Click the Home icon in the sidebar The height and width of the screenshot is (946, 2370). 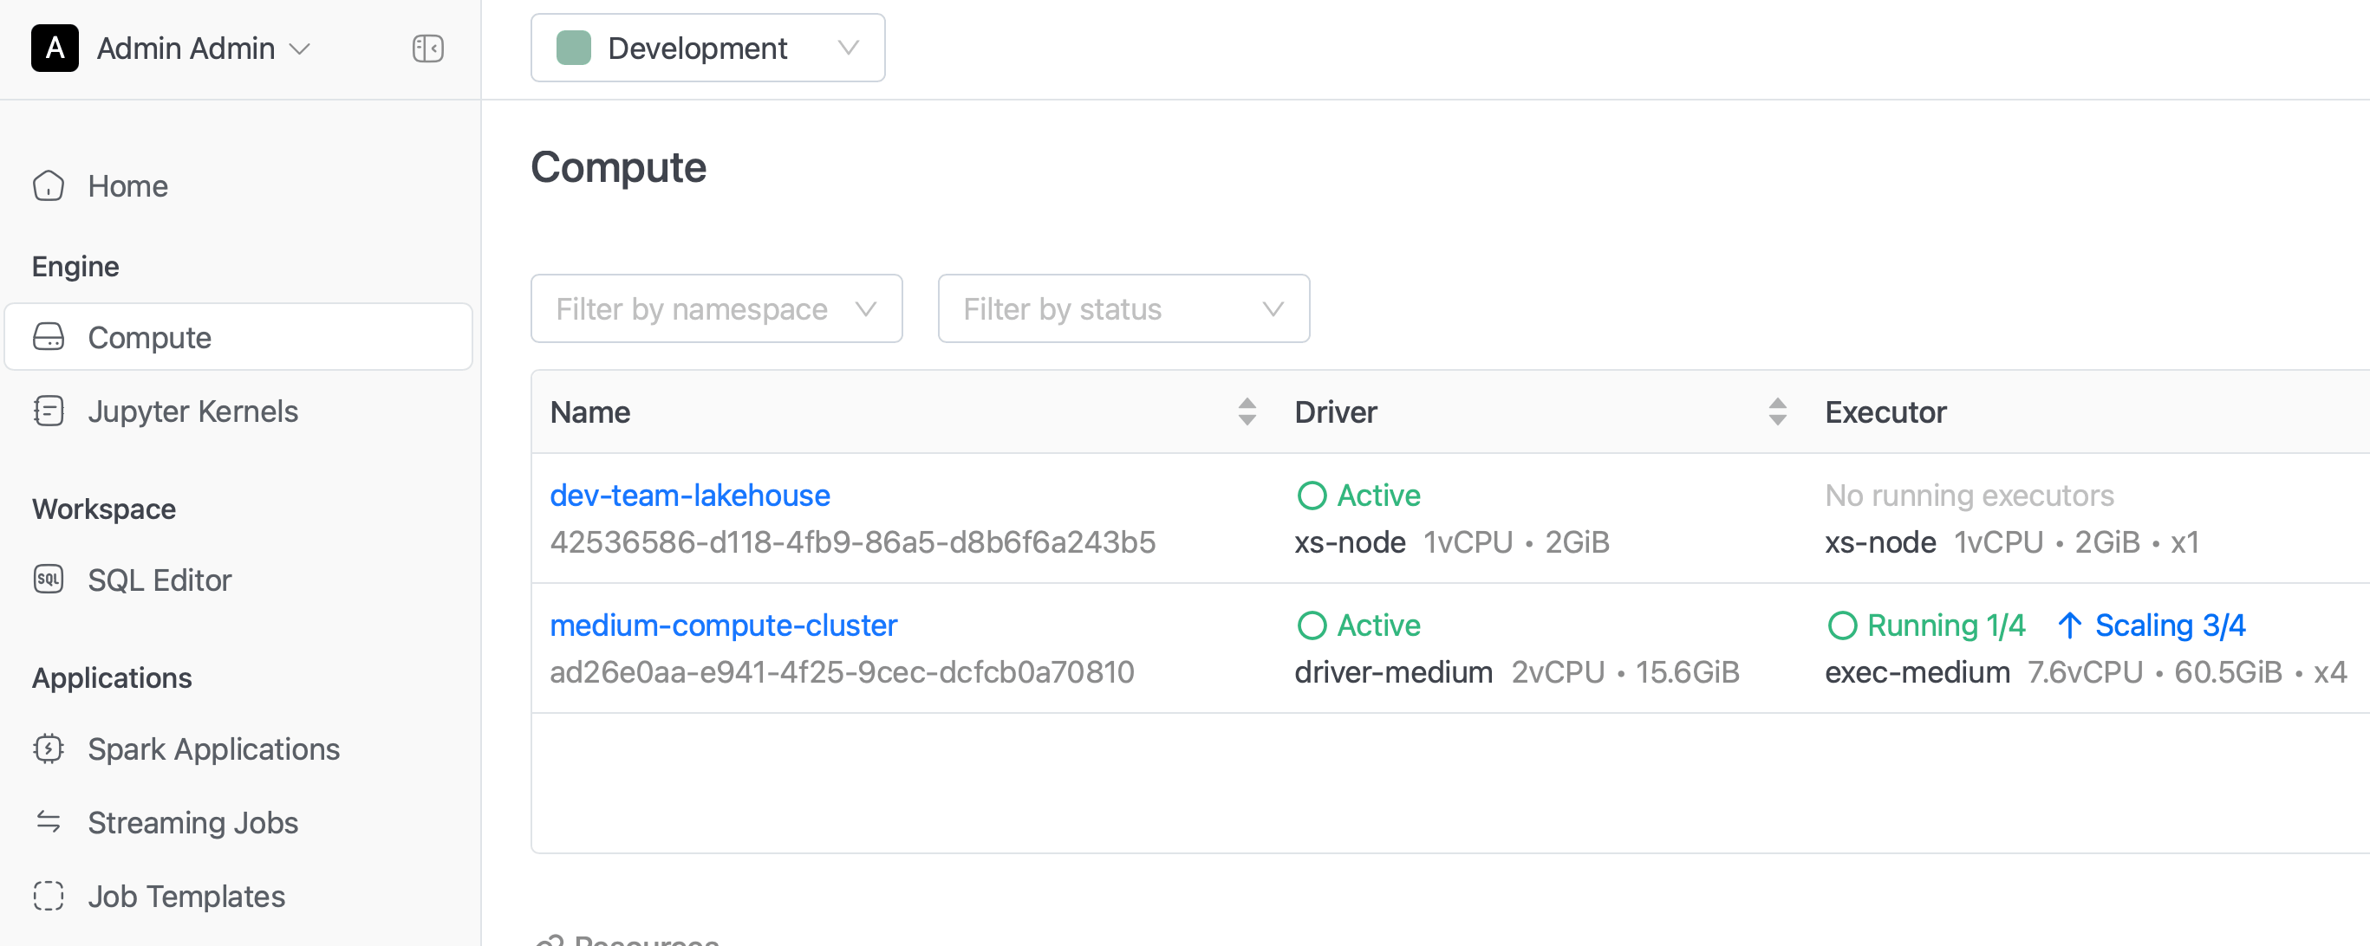[x=49, y=185]
